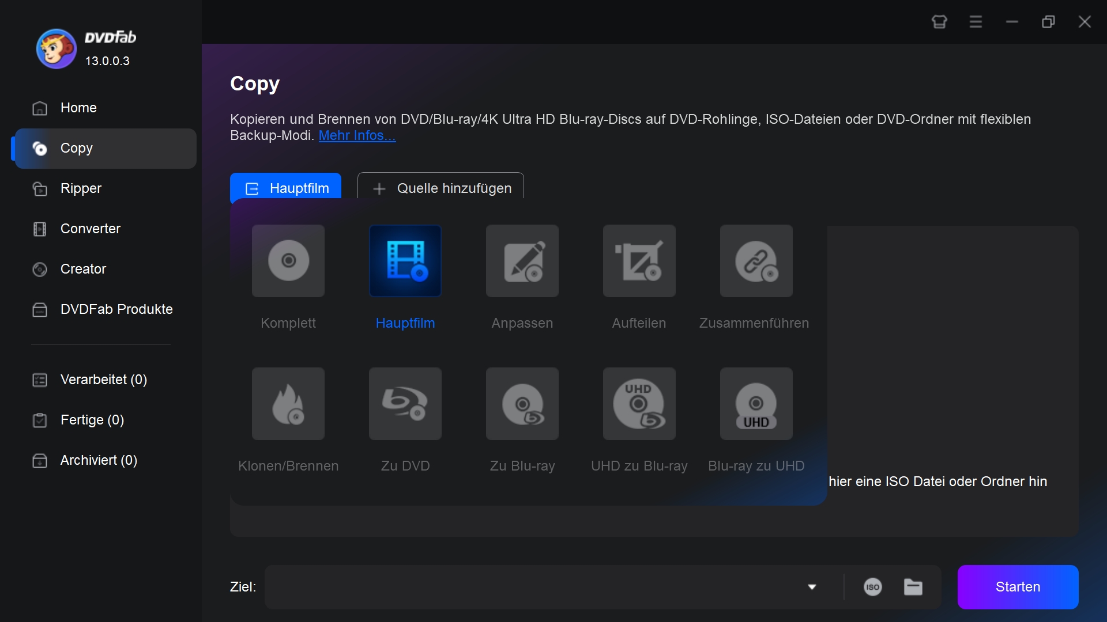
Task: Open the DVDFab Produkte section
Action: point(116,309)
